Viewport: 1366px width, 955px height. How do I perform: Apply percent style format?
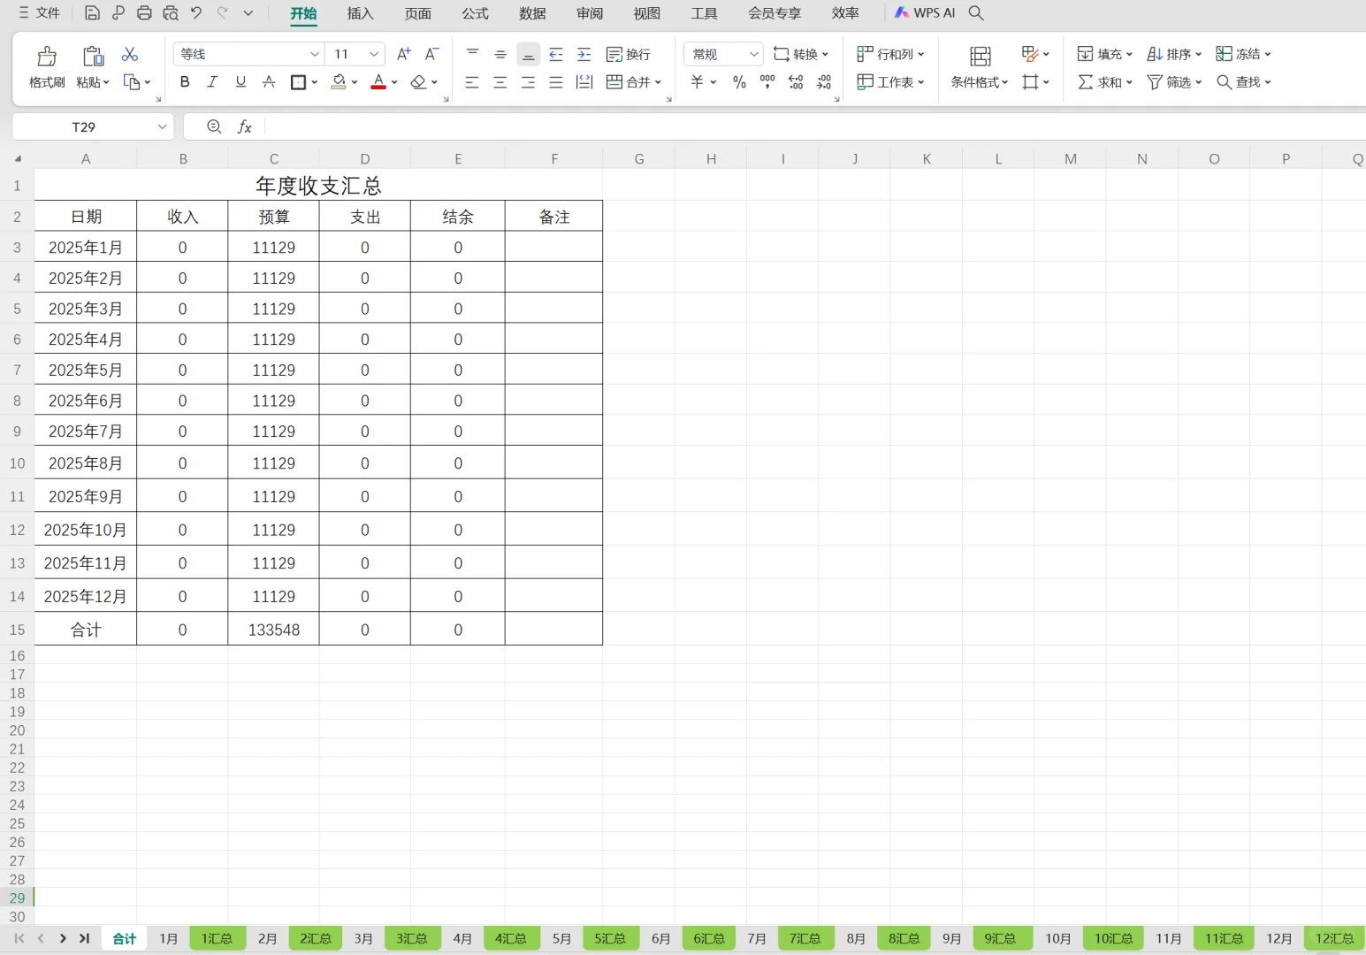pos(739,82)
